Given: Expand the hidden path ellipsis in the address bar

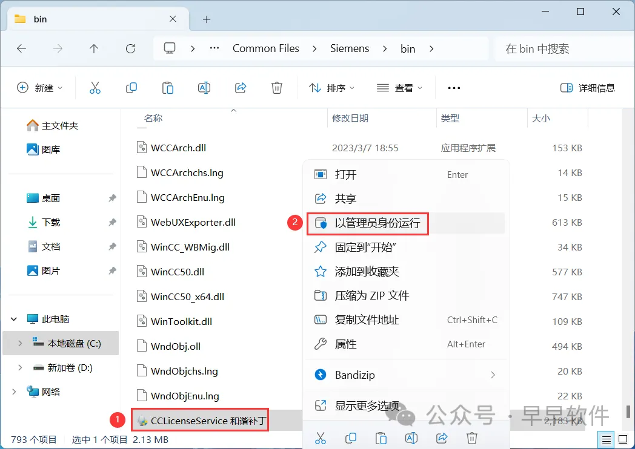Looking at the screenshot, I should [x=214, y=48].
